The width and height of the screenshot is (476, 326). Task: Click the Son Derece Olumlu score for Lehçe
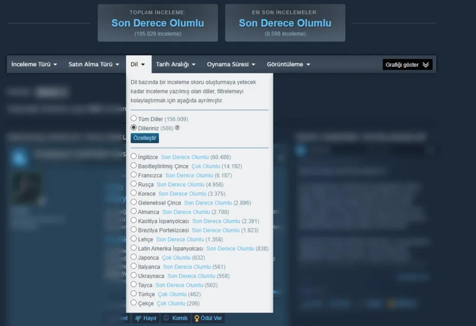tap(180, 240)
